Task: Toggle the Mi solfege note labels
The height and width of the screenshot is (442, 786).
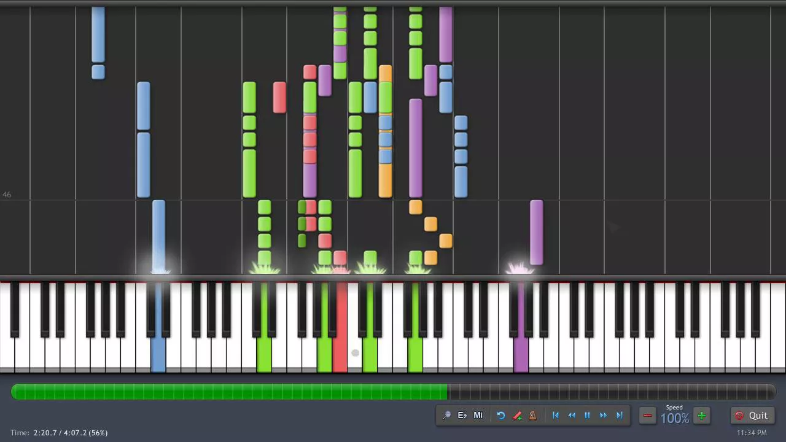Action: pyautogui.click(x=478, y=416)
